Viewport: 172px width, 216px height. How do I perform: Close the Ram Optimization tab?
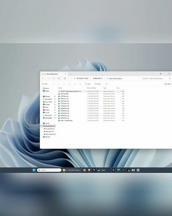tap(65, 74)
